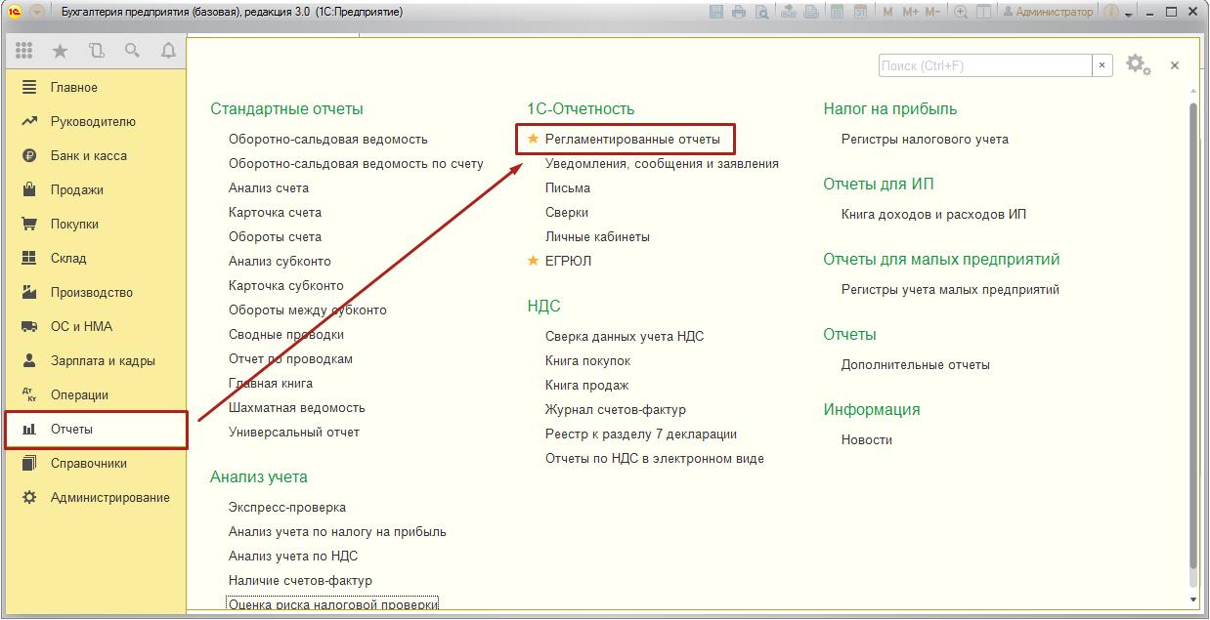Open the Анализ счета report
Screen dimensions: 1210x620
[269, 187]
